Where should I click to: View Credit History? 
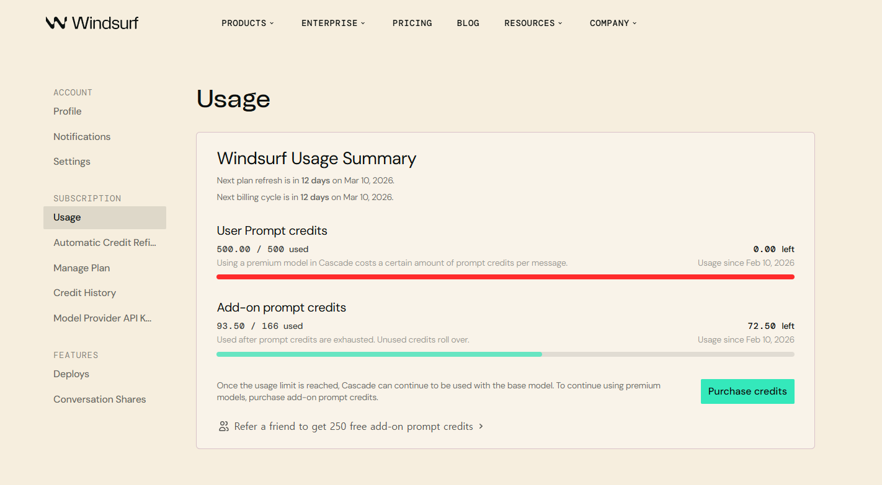pos(85,293)
